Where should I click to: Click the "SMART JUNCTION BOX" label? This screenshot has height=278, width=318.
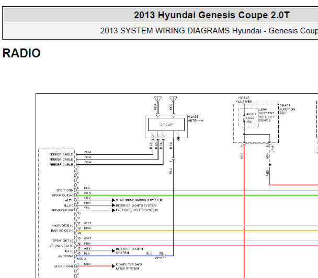(x=287, y=109)
